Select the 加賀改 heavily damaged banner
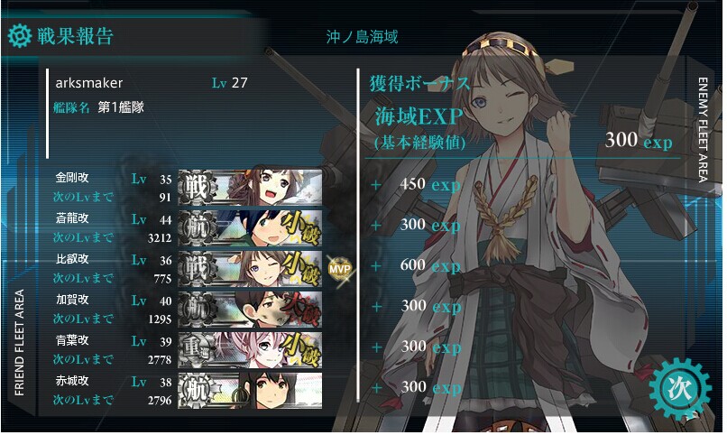This screenshot has height=435, width=727. pos(250,310)
